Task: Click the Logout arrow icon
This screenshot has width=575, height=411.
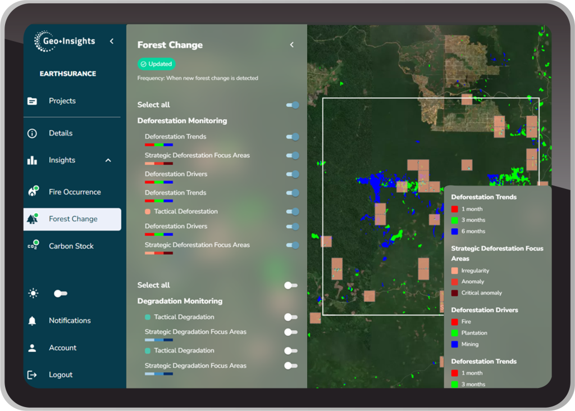Action: click(32, 375)
